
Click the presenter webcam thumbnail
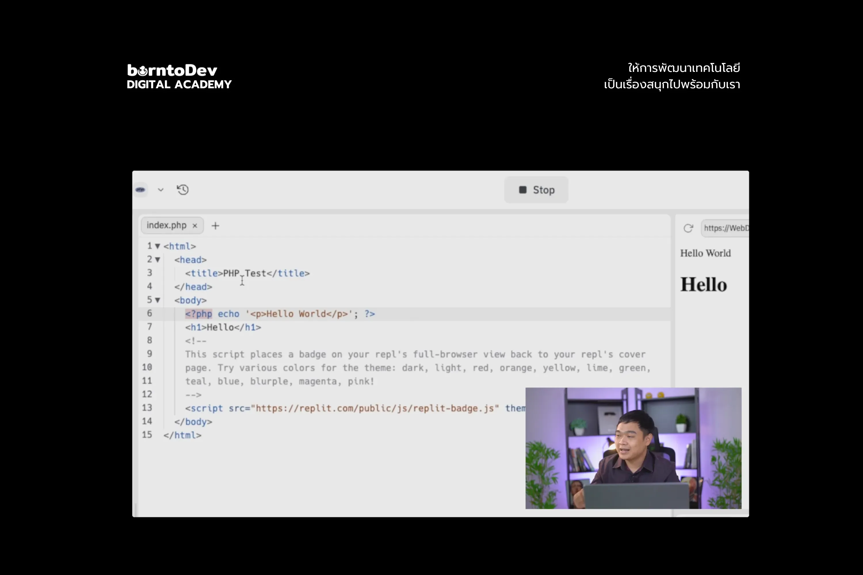coord(633,448)
